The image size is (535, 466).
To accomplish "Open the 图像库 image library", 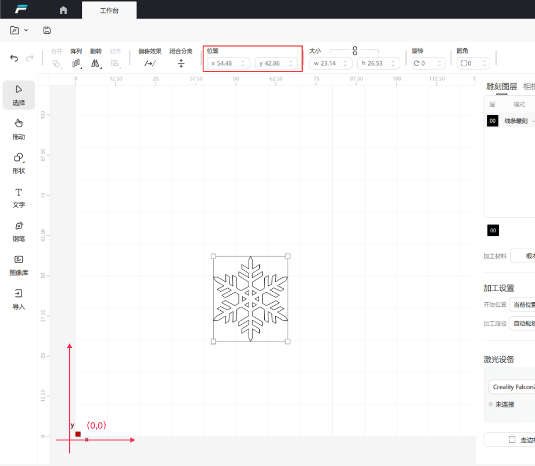I will (19, 264).
